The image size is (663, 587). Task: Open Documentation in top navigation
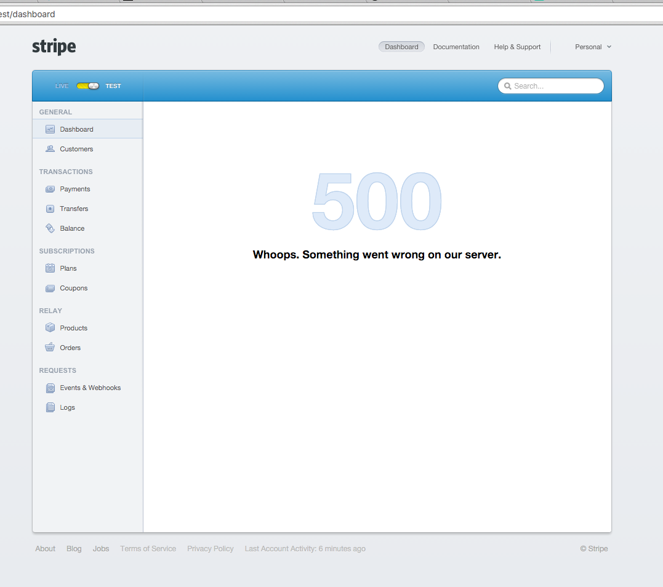[456, 47]
